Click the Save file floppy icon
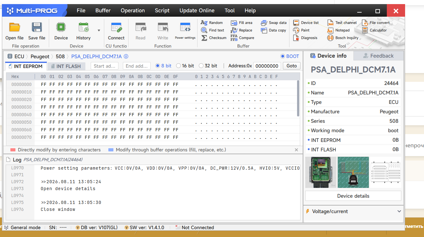The width and height of the screenshot is (424, 237). tap(37, 27)
